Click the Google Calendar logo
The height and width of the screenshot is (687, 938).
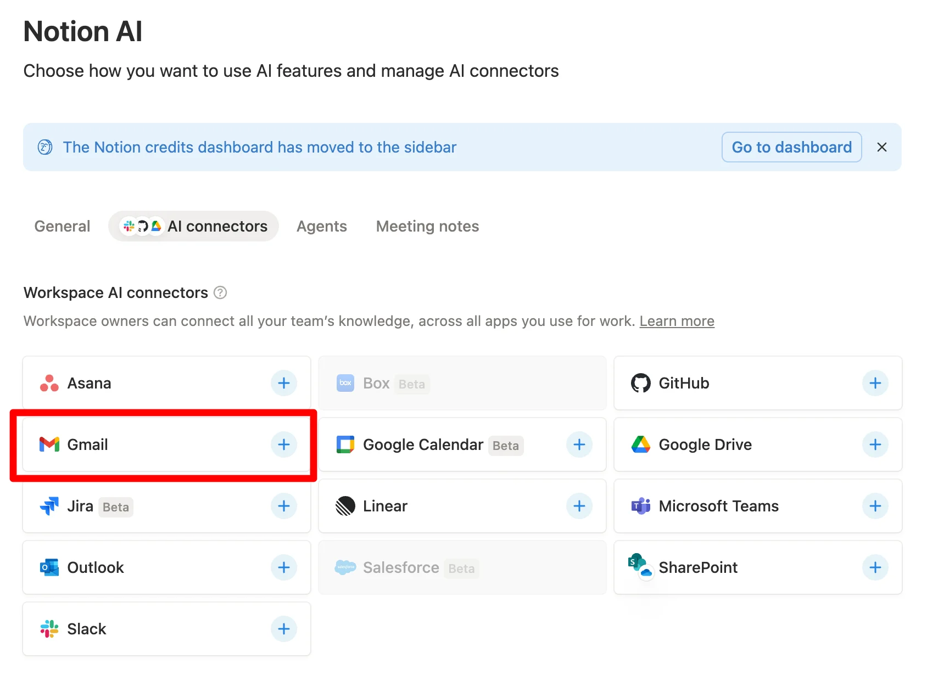[x=345, y=444]
